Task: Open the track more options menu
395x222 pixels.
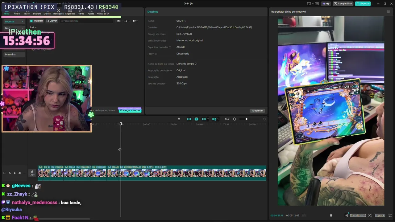Action: [24, 173]
